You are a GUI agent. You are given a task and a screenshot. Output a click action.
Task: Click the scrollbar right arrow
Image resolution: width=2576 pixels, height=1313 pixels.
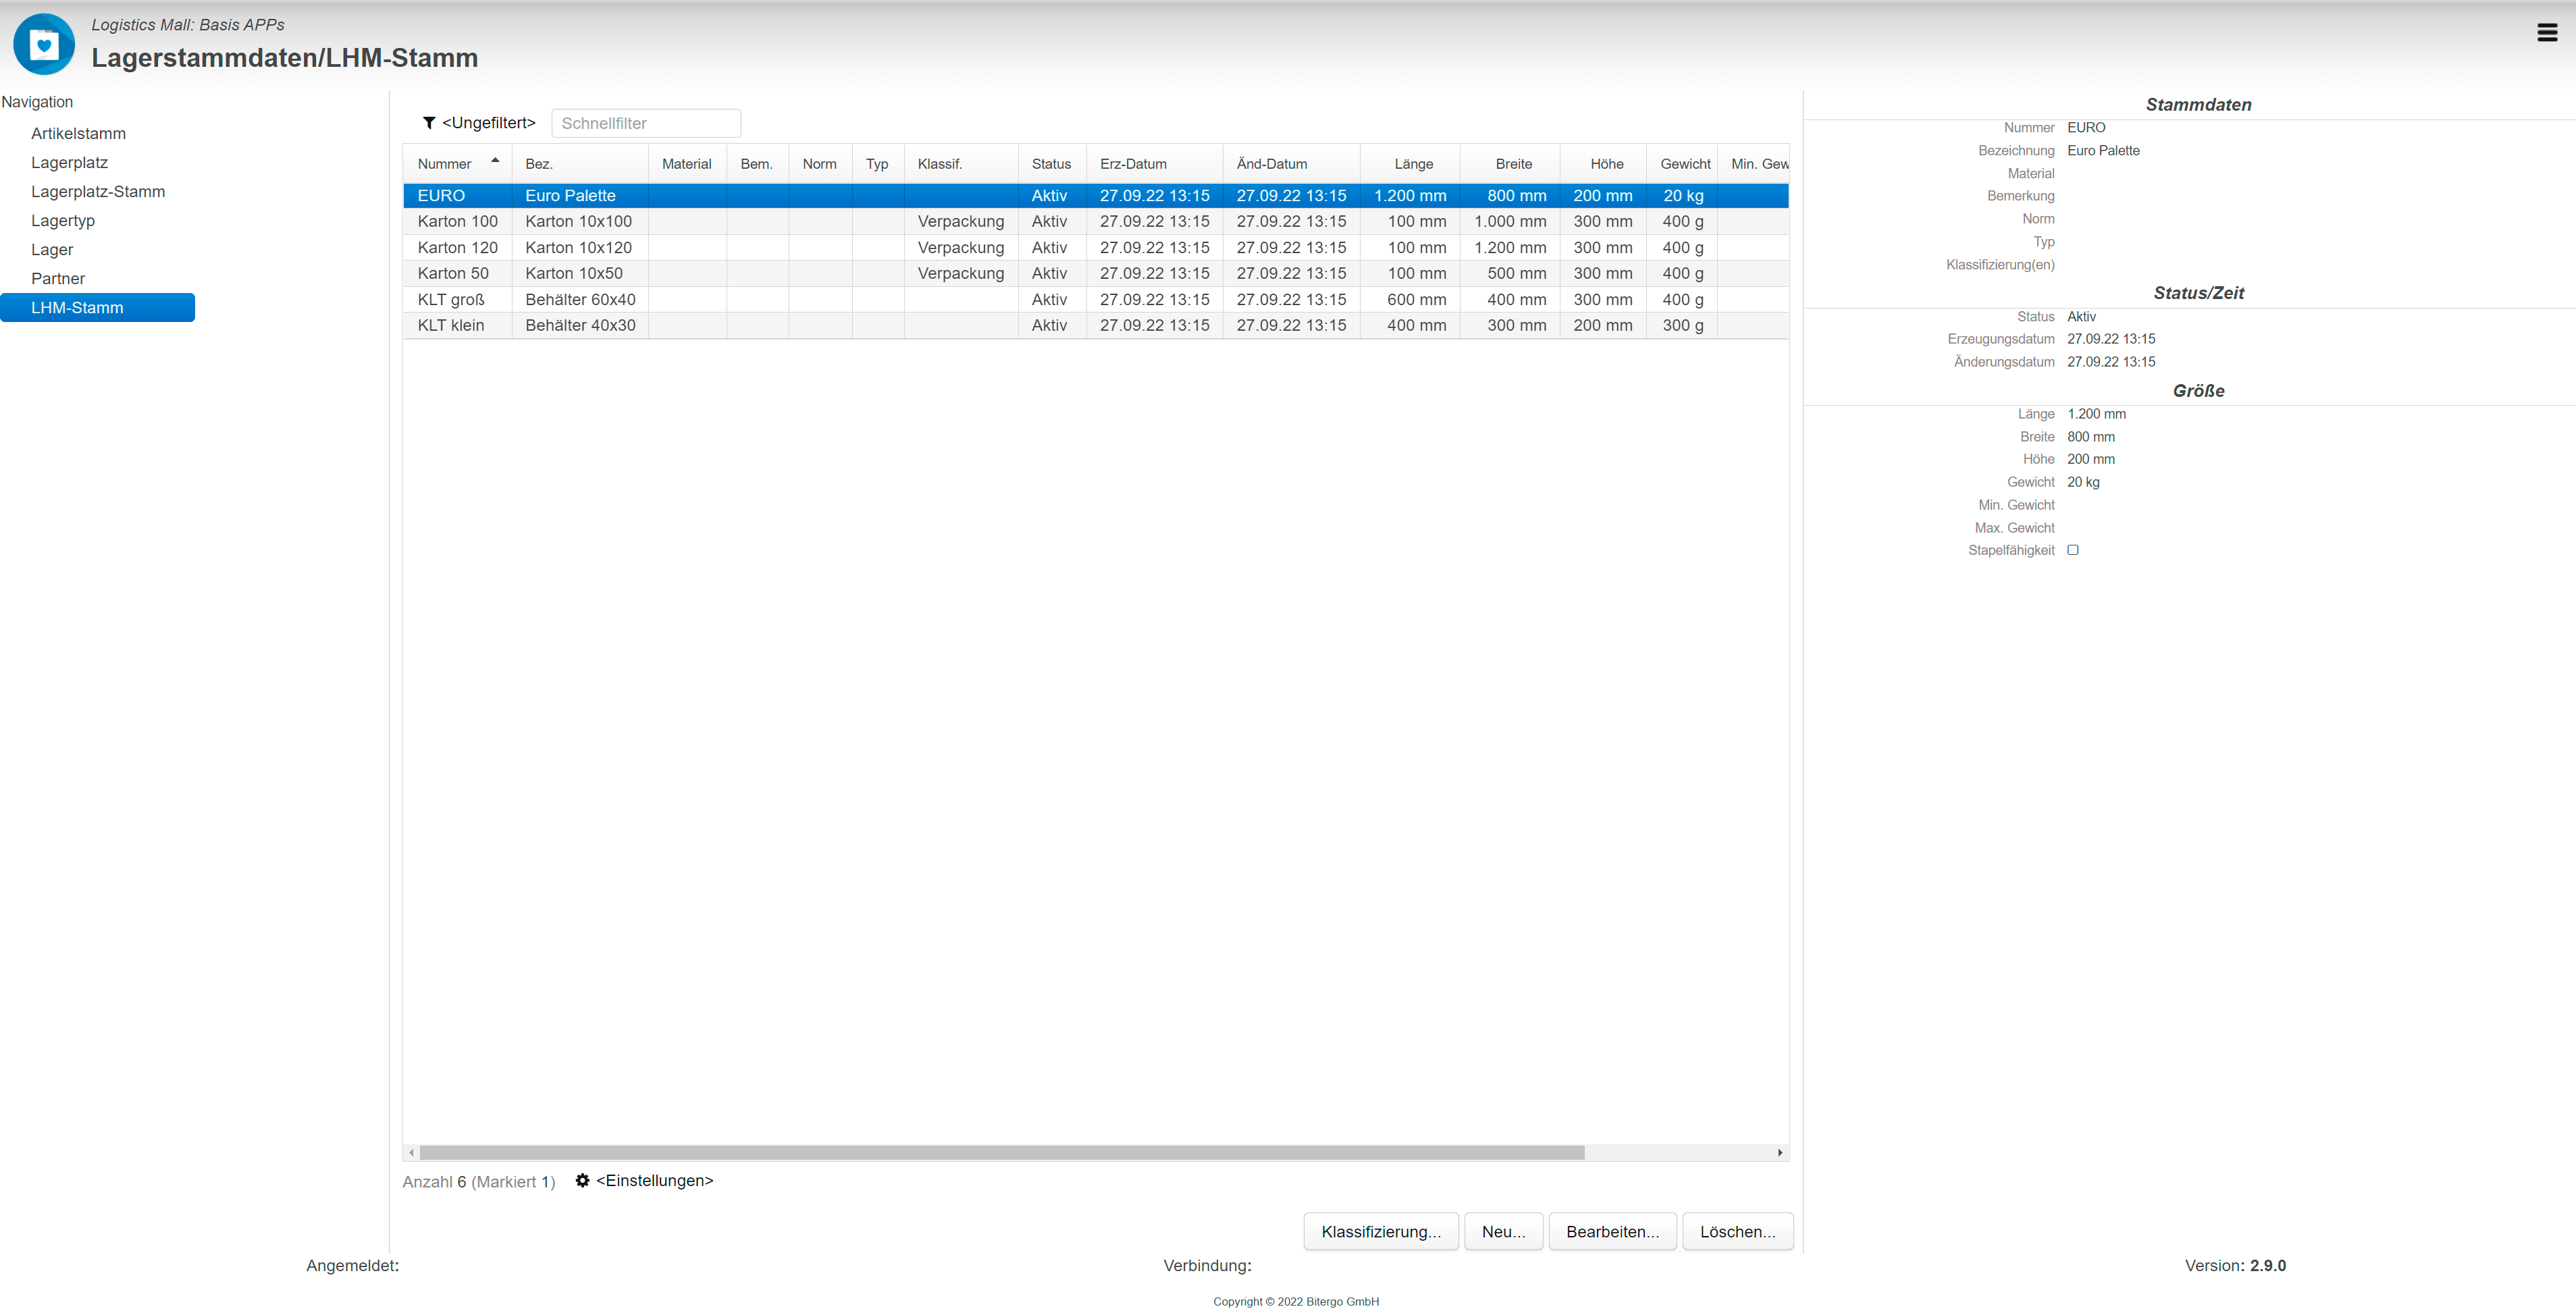pos(1780,1152)
